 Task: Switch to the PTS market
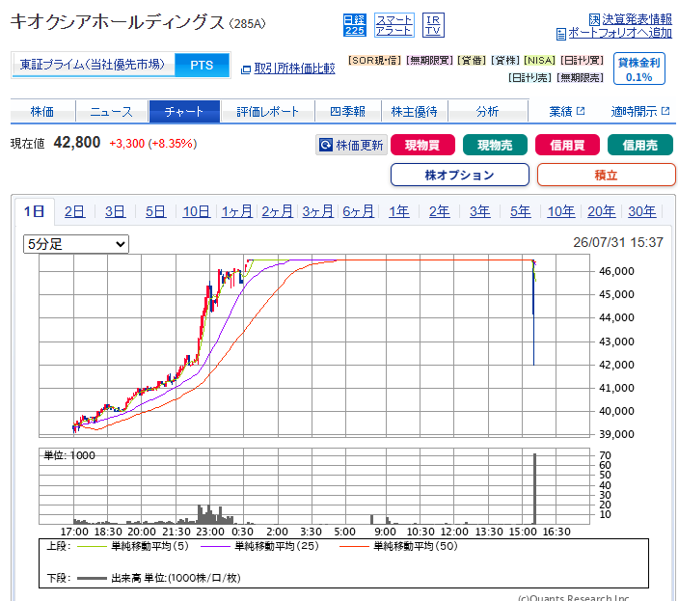coord(202,65)
